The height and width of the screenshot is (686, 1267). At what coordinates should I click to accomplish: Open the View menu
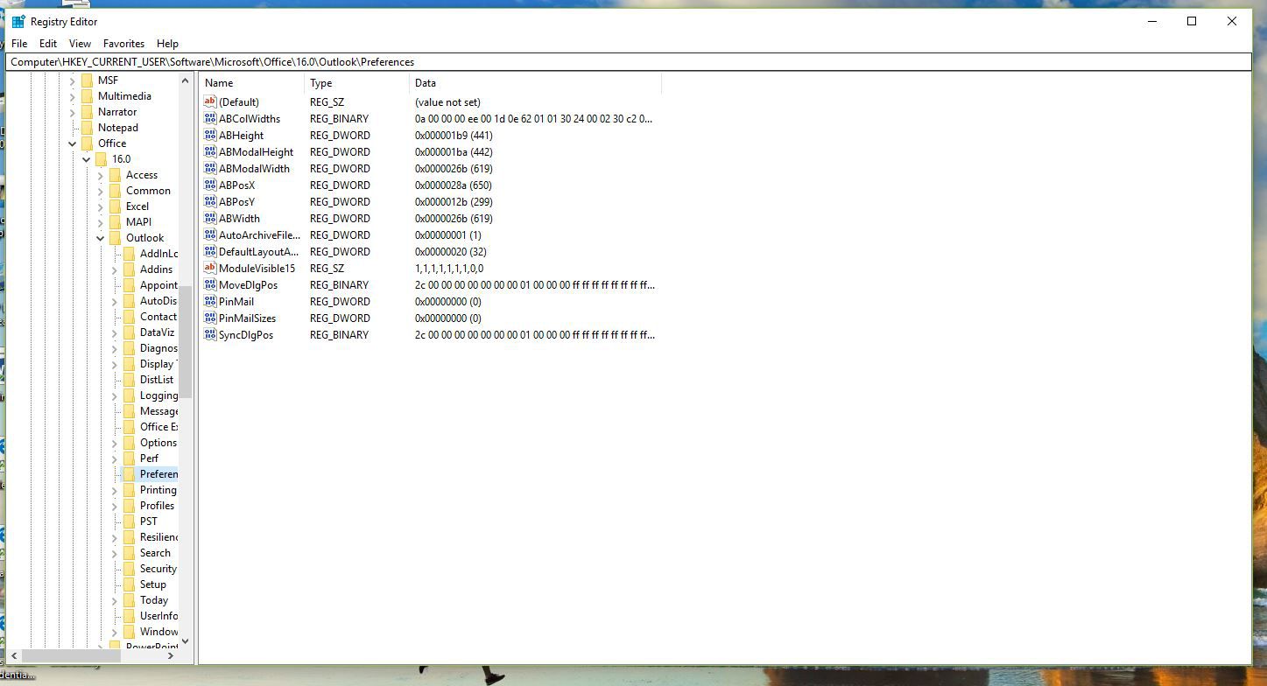coord(80,43)
